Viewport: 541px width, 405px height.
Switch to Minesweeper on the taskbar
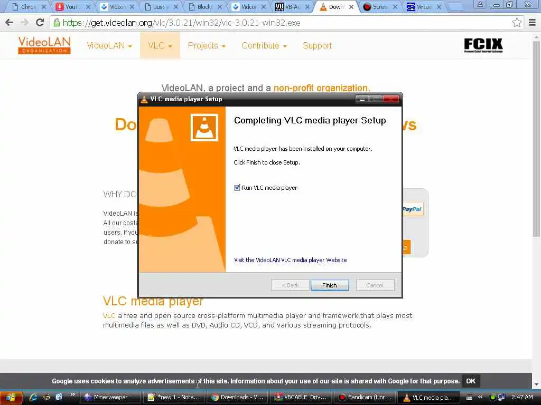click(x=110, y=397)
